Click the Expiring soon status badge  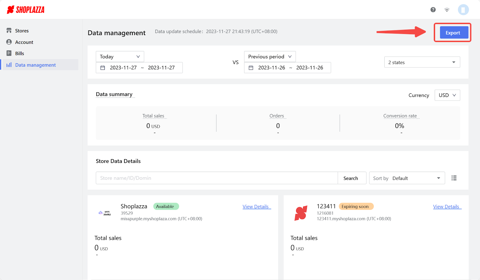356,206
